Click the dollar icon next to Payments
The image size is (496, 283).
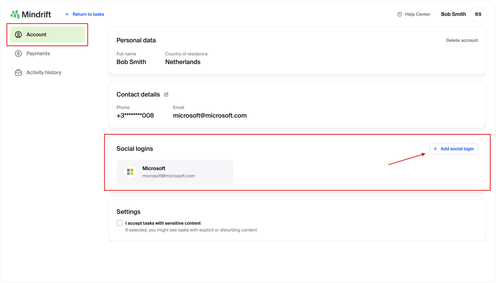[18, 53]
